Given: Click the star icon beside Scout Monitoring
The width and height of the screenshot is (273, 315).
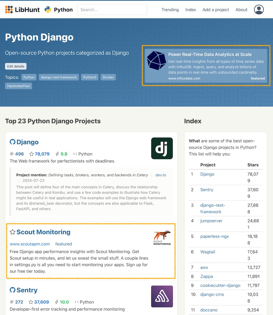Looking at the screenshot, I should [12, 232].
